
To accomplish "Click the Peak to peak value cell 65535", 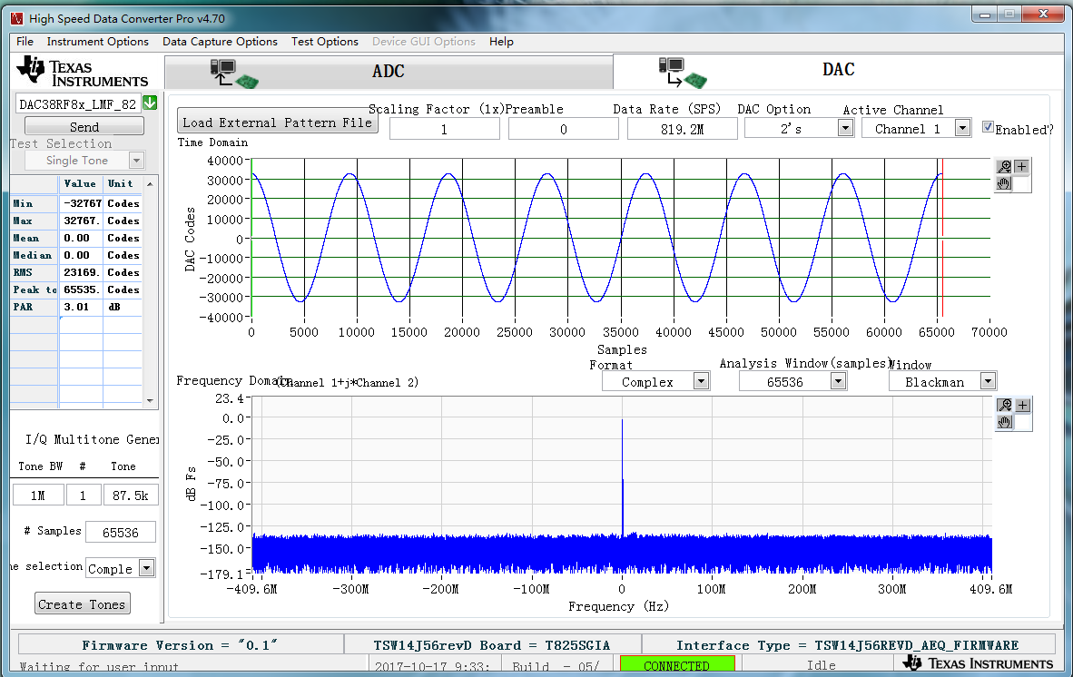I will [x=82, y=289].
